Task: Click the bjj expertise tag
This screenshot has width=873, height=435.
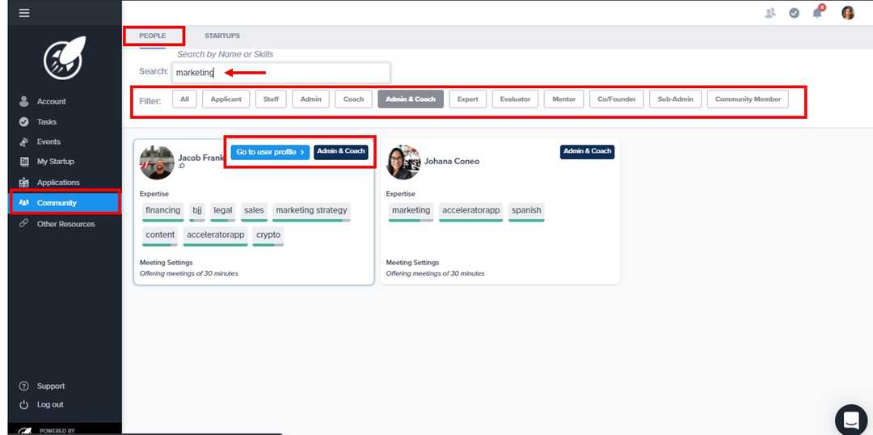Action: tap(197, 210)
